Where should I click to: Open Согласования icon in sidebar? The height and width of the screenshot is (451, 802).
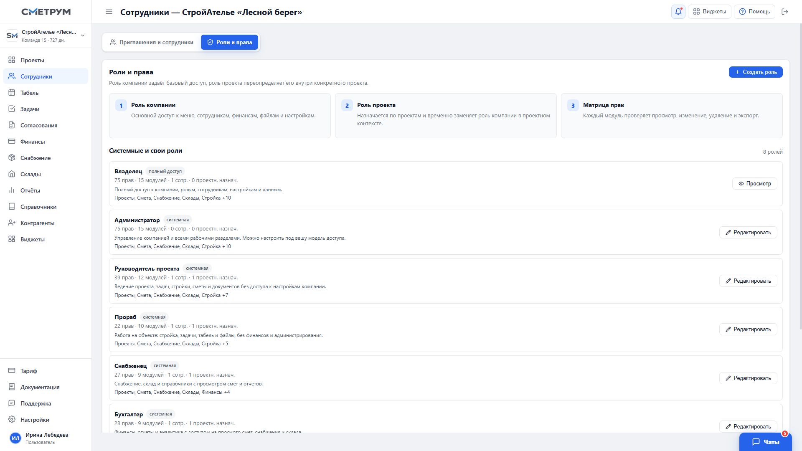click(x=12, y=125)
